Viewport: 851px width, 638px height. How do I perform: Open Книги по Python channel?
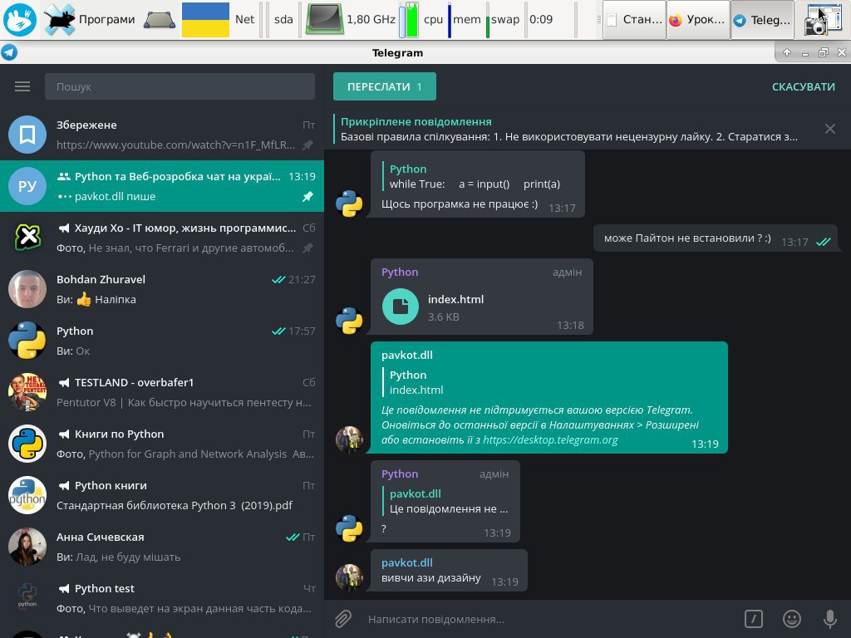click(x=162, y=444)
